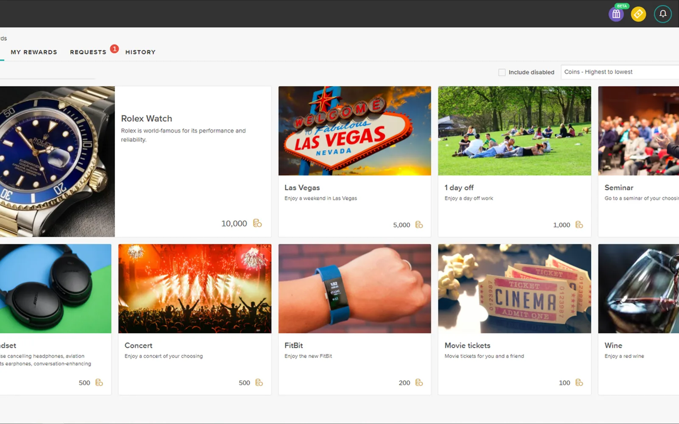Click 'Movie tickets for you and a friend' text
The image size is (679, 424).
pyautogui.click(x=484, y=356)
